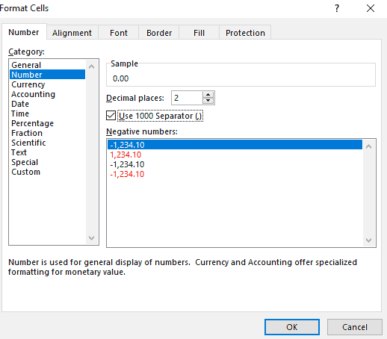
Task: Click Negative numbers list scroll down arrow
Action: point(369,240)
